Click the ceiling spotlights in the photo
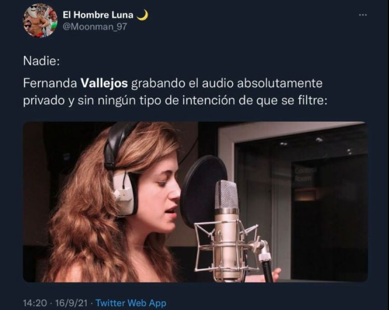Viewport: 389px width, 310px height. click(316, 145)
